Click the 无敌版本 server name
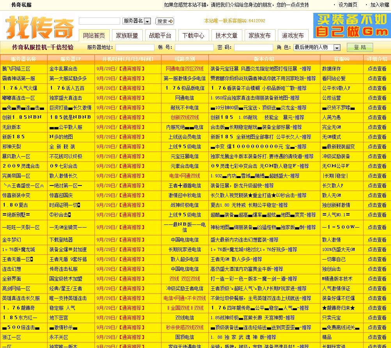Viewport: 391px width, 348px height. click(11, 127)
